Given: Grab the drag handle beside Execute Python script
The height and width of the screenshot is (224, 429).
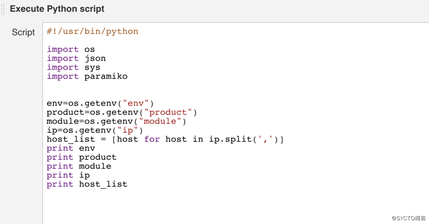Looking at the screenshot, I should [x=3, y=9].
